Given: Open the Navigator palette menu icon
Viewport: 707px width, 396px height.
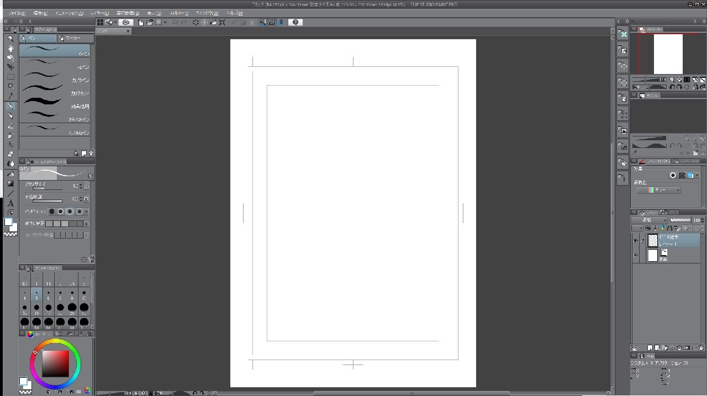Looking at the screenshot, I should [634, 29].
